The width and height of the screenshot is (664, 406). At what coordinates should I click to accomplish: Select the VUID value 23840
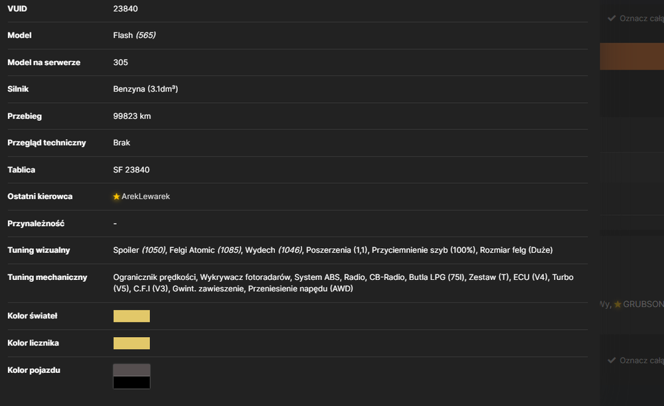click(x=125, y=9)
